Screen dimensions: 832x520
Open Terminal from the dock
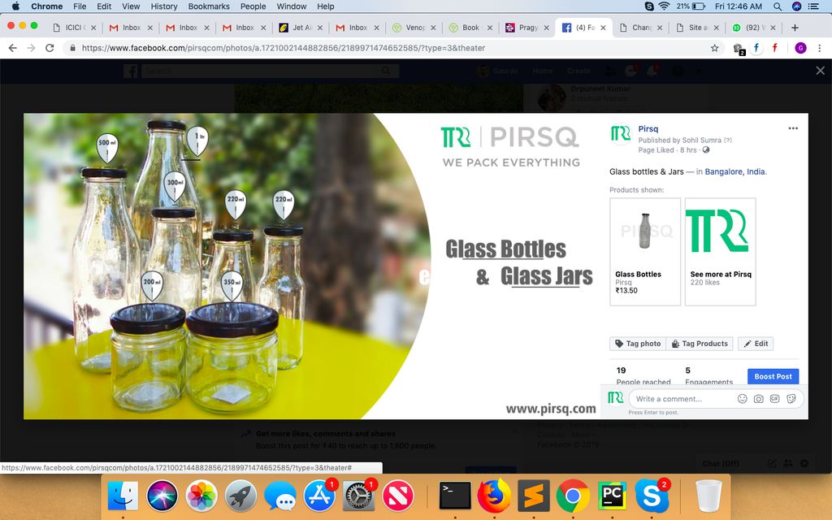(455, 496)
